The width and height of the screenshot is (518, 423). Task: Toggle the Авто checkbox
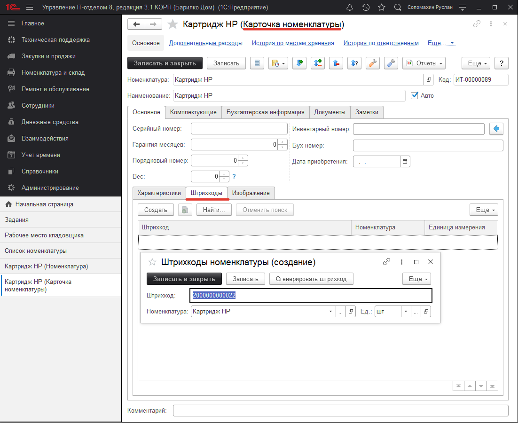pyautogui.click(x=415, y=95)
